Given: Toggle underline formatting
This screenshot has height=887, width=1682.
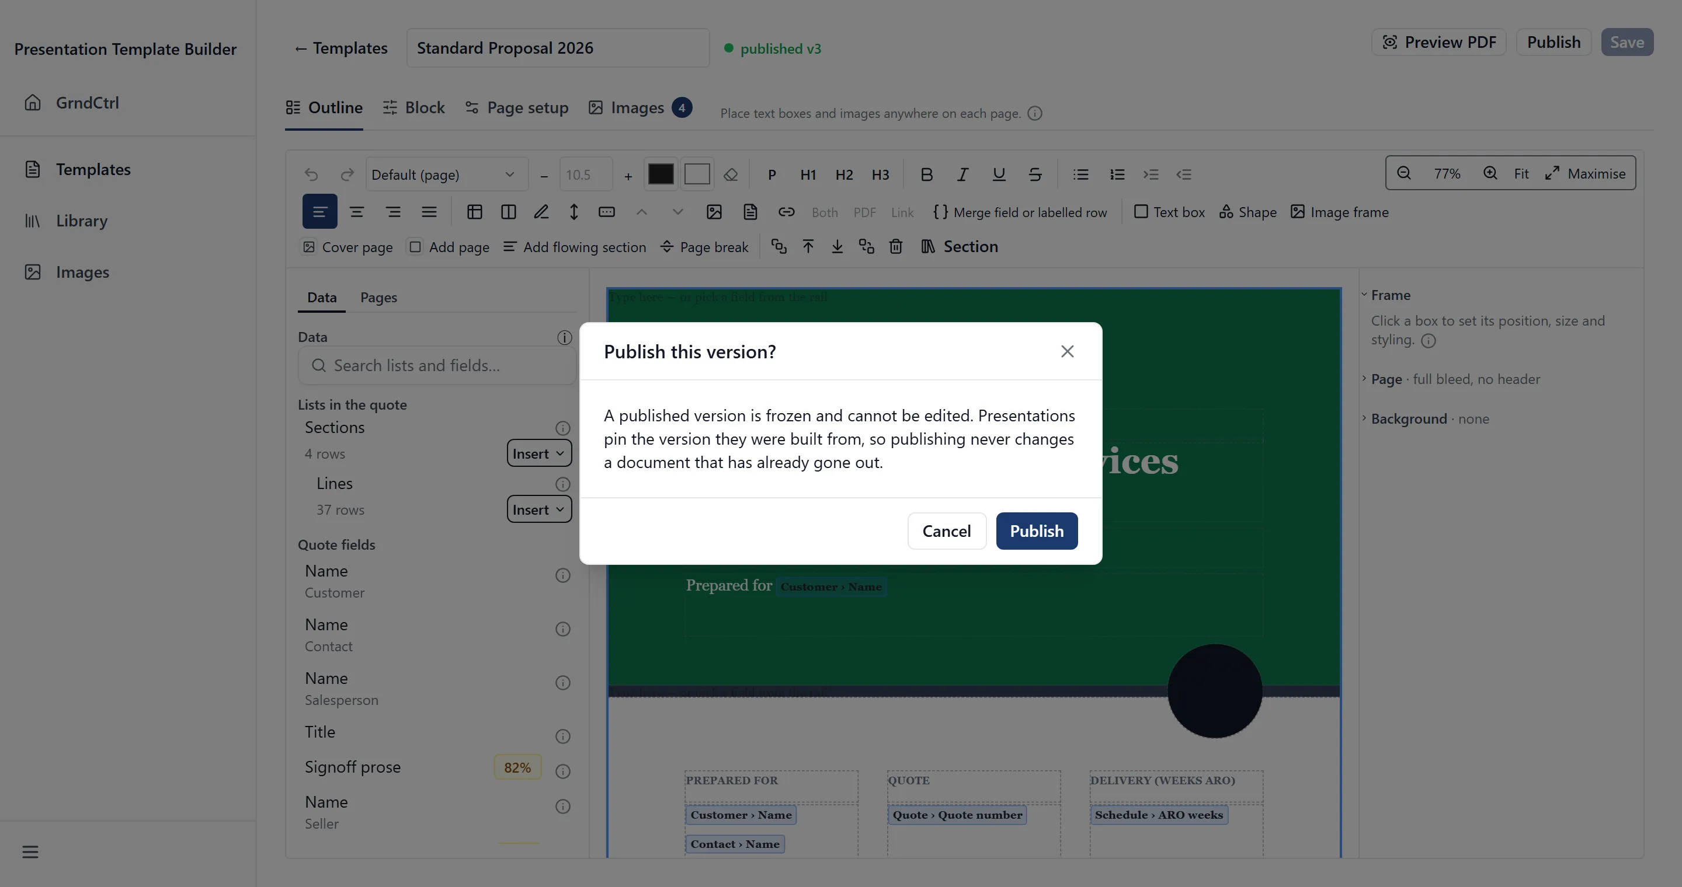Looking at the screenshot, I should coord(998,174).
